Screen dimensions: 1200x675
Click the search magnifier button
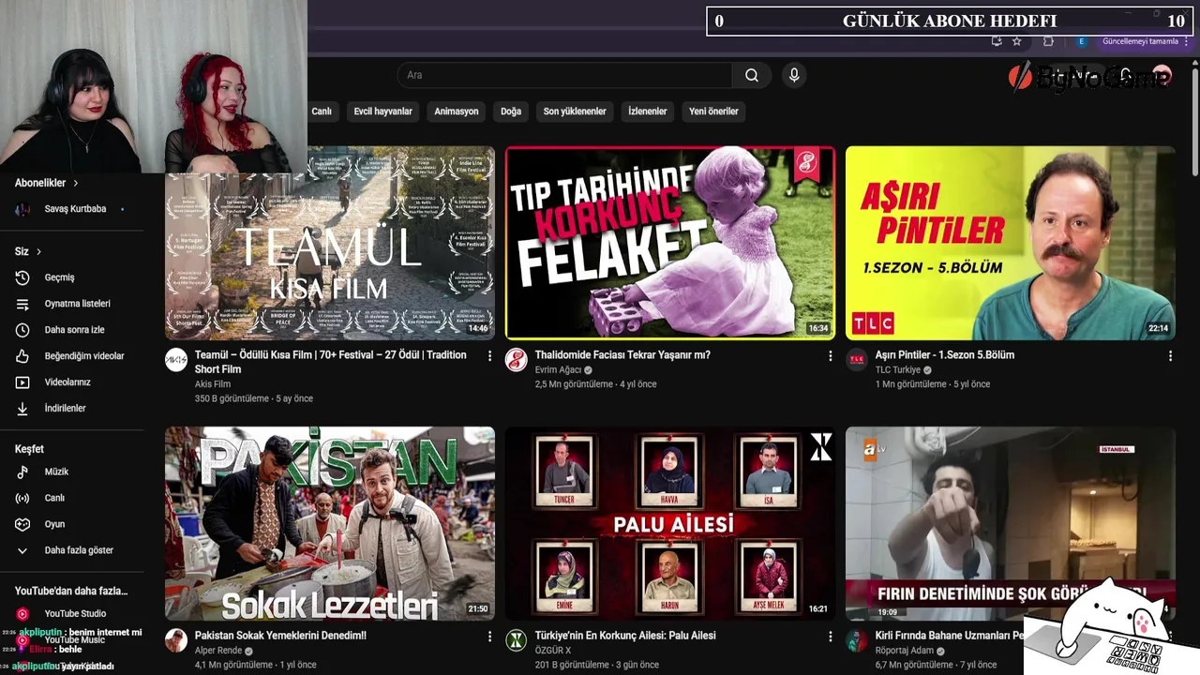coord(752,75)
